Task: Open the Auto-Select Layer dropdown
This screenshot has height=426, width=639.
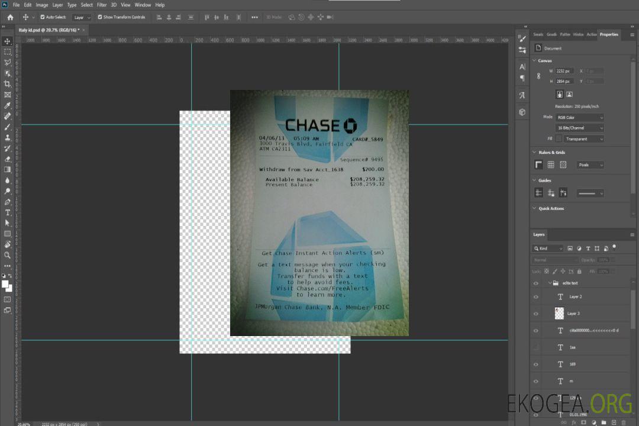Action: pos(82,18)
